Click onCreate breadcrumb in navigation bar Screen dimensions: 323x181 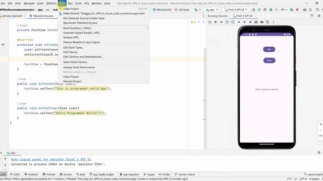point(182,10)
